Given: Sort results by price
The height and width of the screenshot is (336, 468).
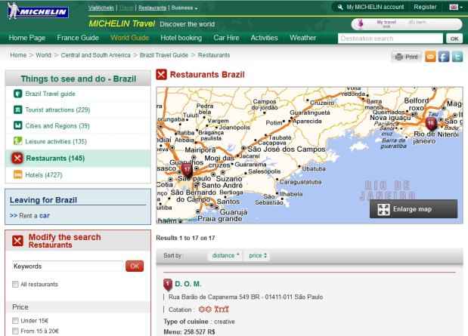Looking at the screenshot, I should coord(258,255).
